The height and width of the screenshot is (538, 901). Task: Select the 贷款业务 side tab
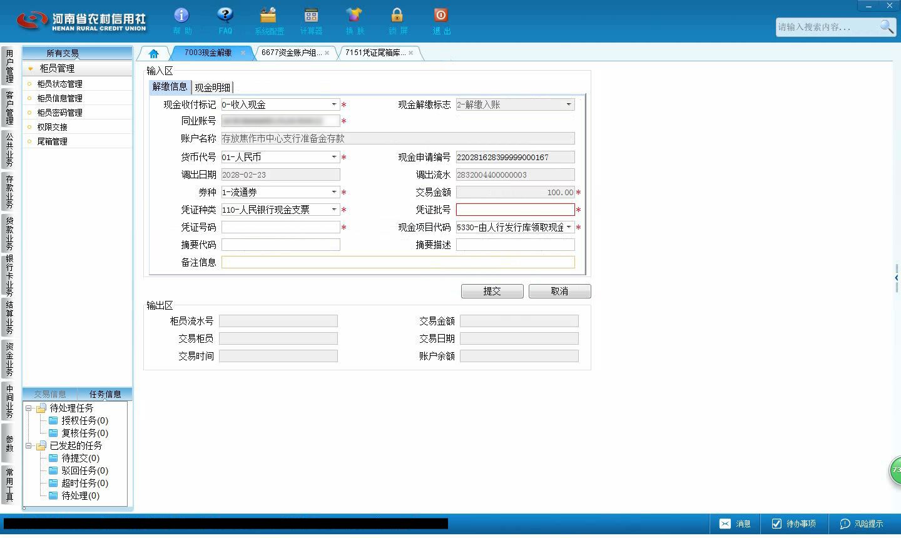tap(9, 233)
